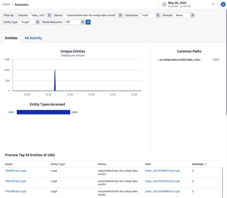Open path /taka_vol1/File0792.txt.crypt
The height and width of the screenshot is (198, 227).
coord(162,181)
